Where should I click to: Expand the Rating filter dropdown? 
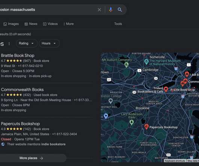click(26, 44)
